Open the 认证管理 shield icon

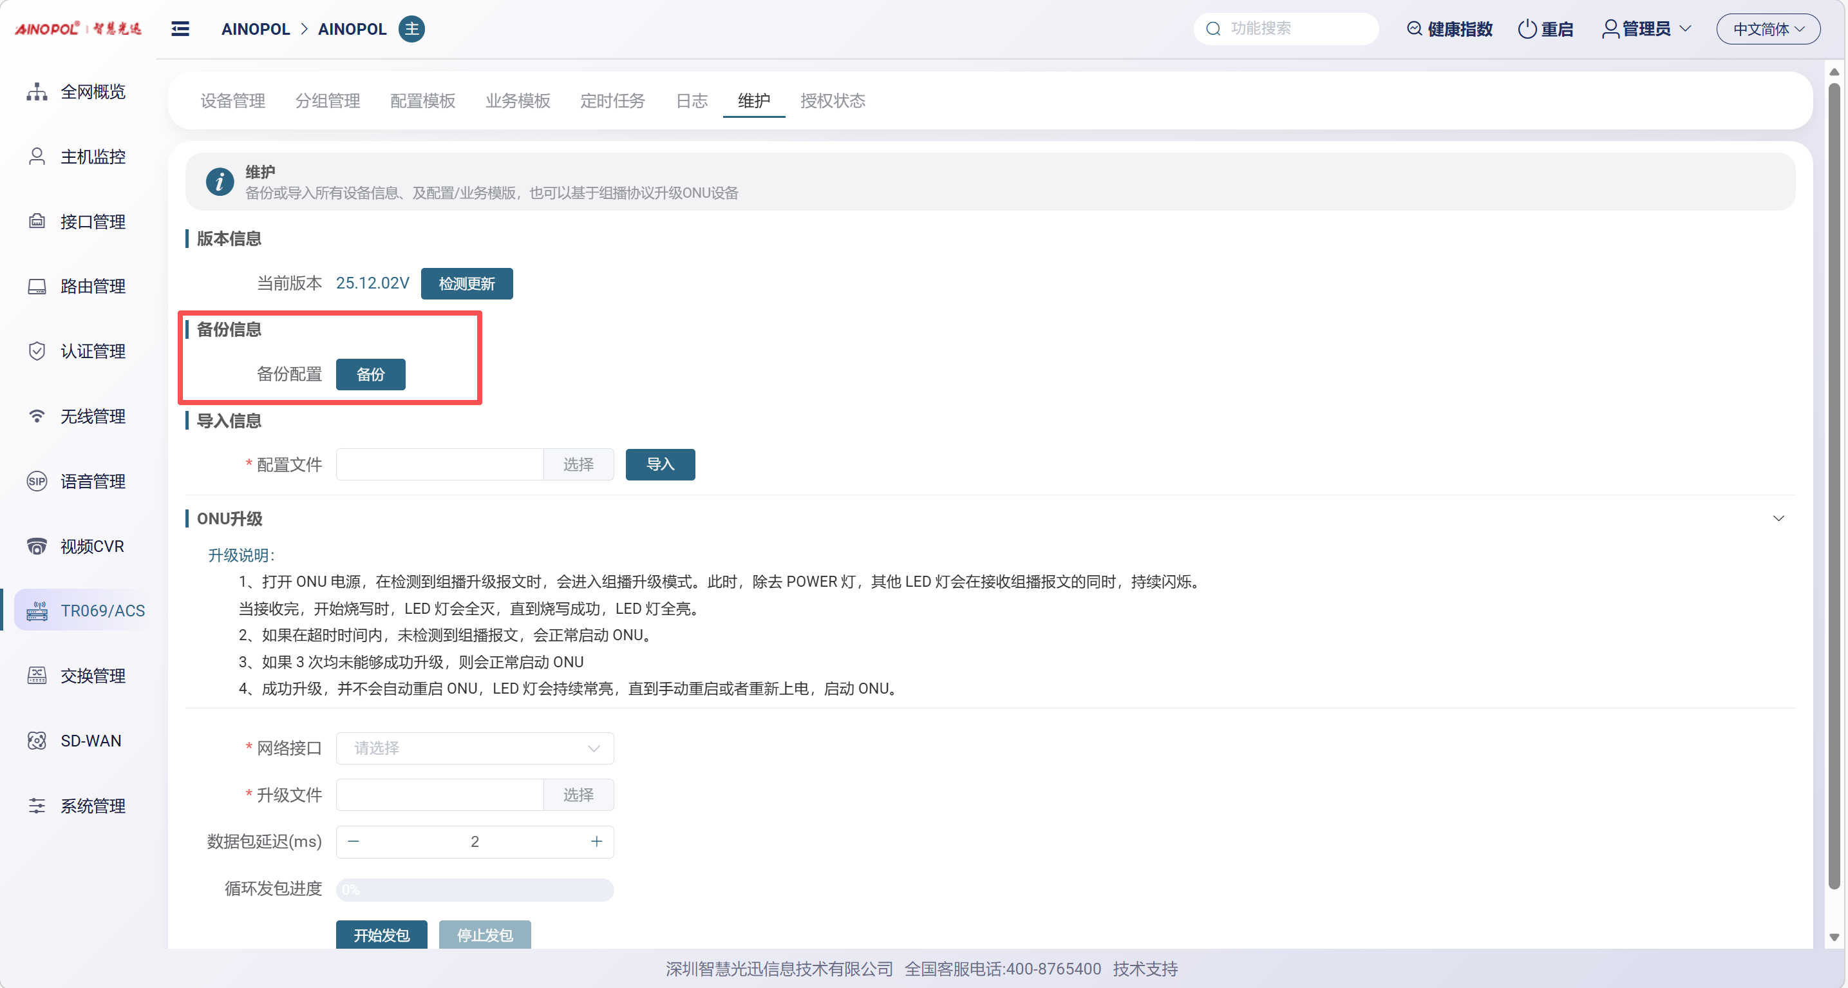37,351
